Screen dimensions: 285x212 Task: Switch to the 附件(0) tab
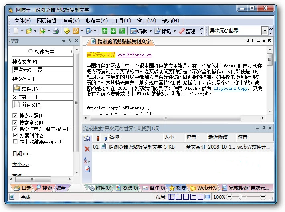pos(99,188)
